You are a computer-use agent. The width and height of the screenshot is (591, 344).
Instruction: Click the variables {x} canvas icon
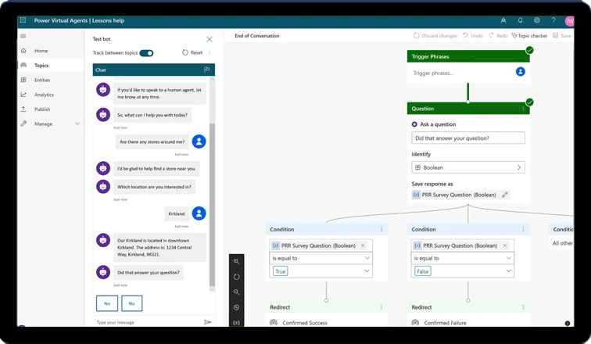[x=237, y=322]
